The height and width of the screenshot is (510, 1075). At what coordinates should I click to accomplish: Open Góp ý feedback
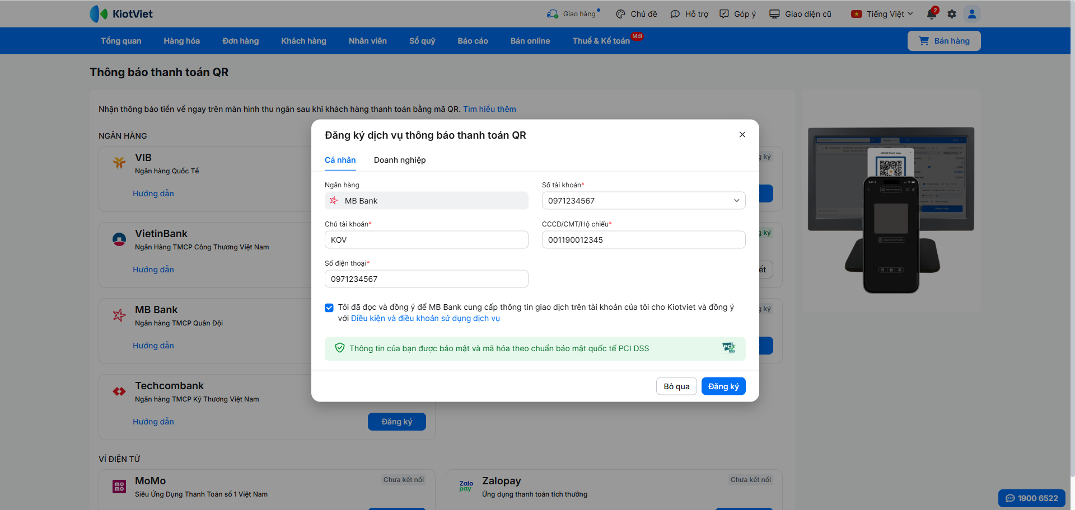[737, 14]
